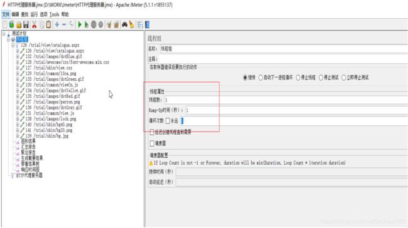Click the Search binoculars icon
This screenshot has height=228, width=408.
tap(125, 24)
